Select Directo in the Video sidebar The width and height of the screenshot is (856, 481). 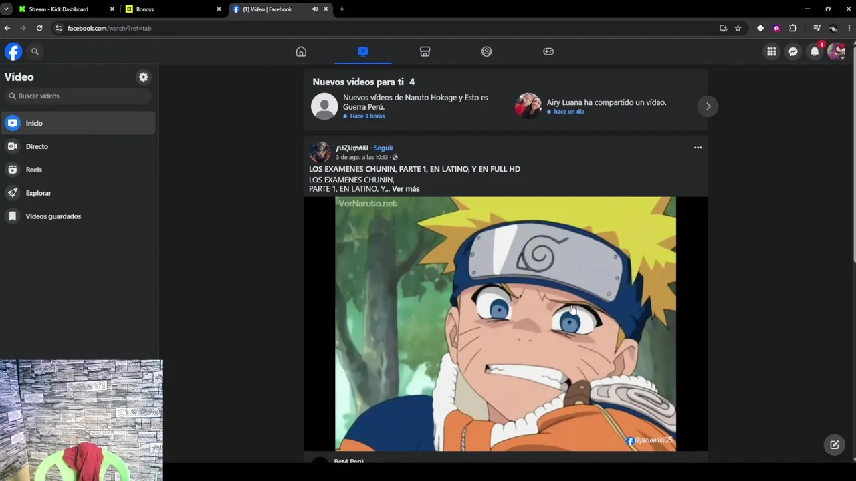click(x=79, y=146)
